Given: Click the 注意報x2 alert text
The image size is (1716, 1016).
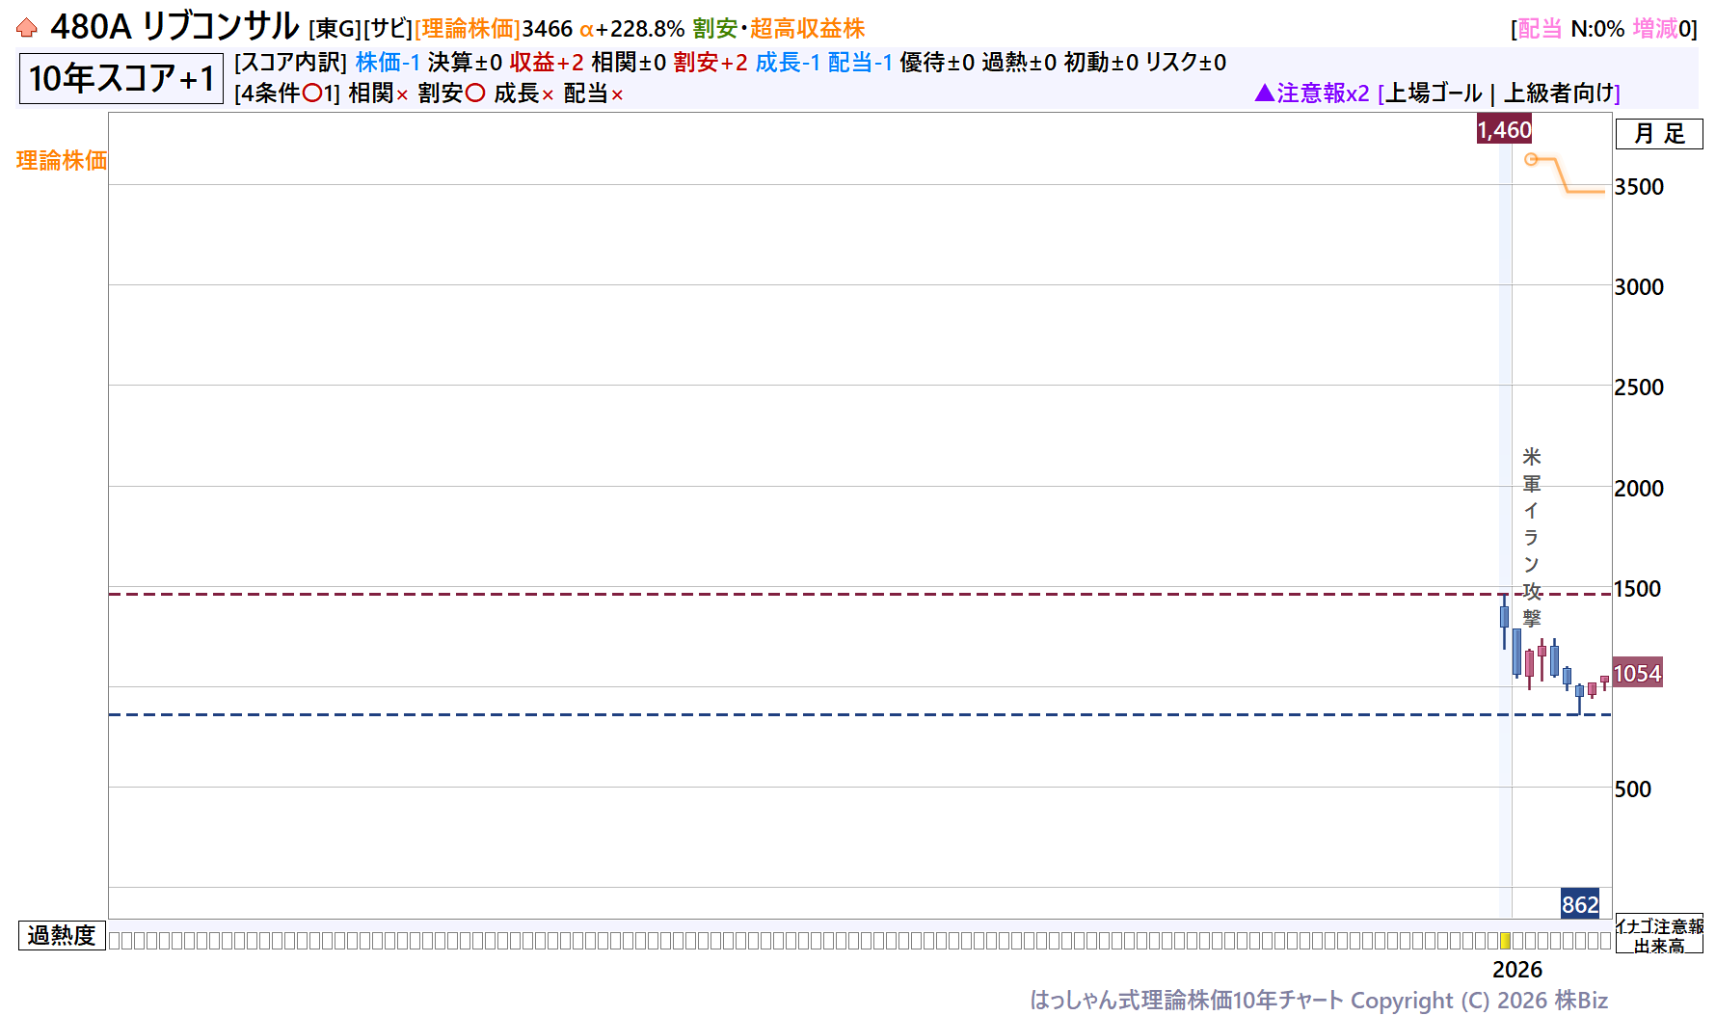Looking at the screenshot, I should pyautogui.click(x=1323, y=94).
